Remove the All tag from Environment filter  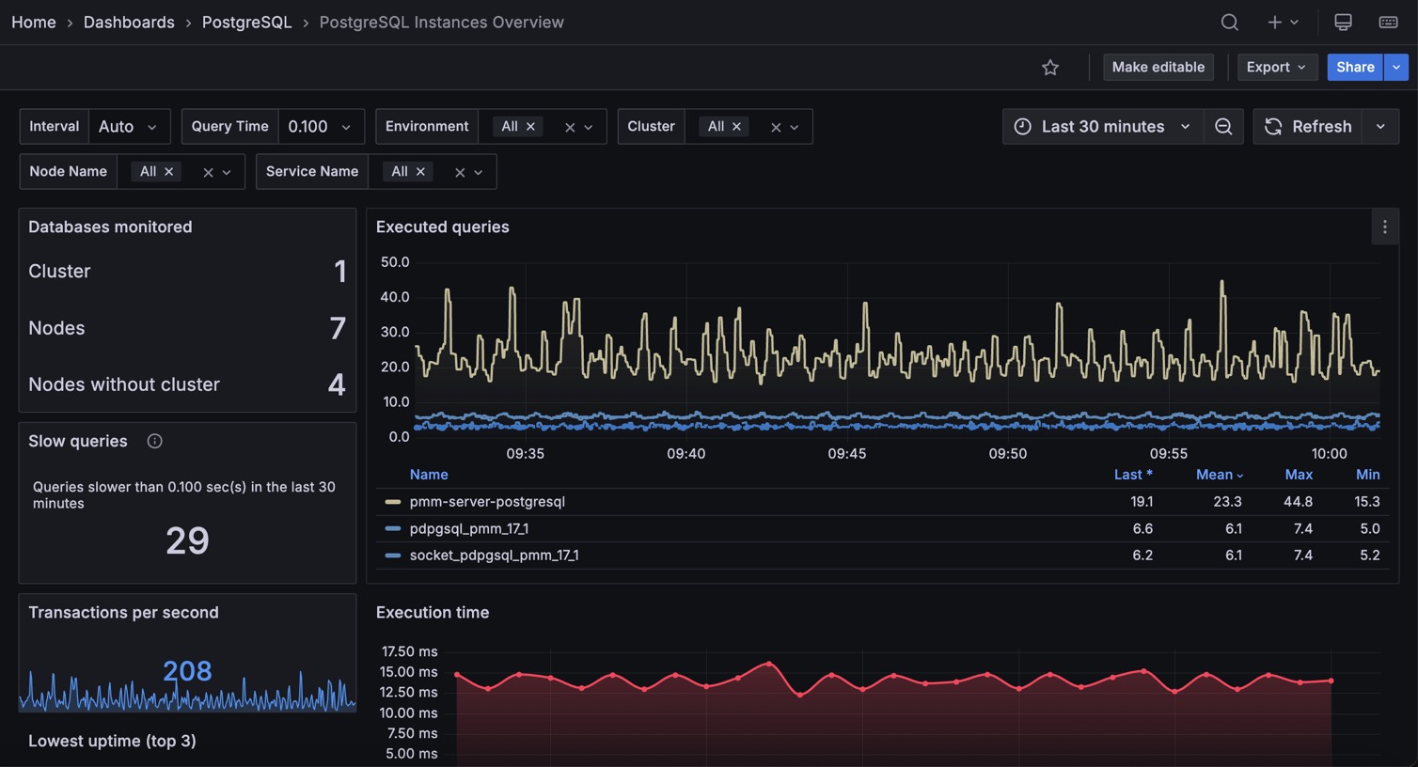[530, 127]
